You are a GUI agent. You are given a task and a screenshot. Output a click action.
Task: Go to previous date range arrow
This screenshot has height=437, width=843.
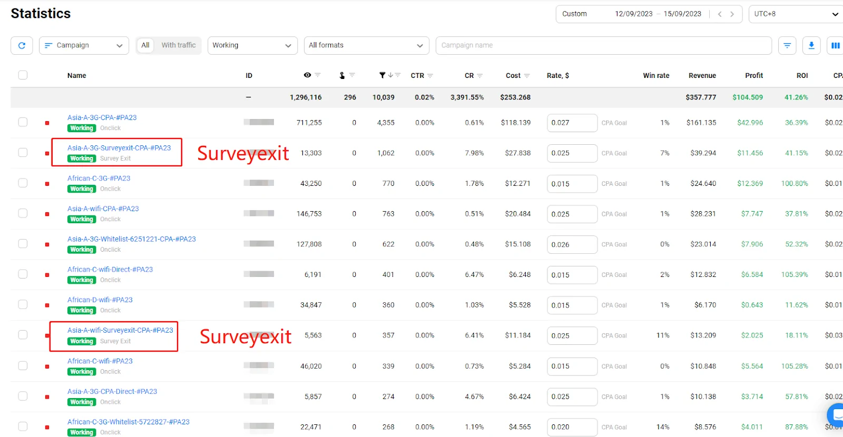pyautogui.click(x=720, y=14)
